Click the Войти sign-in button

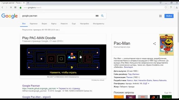[169, 16]
